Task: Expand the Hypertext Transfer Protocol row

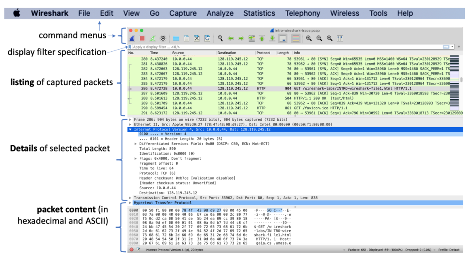Action: (x=130, y=203)
